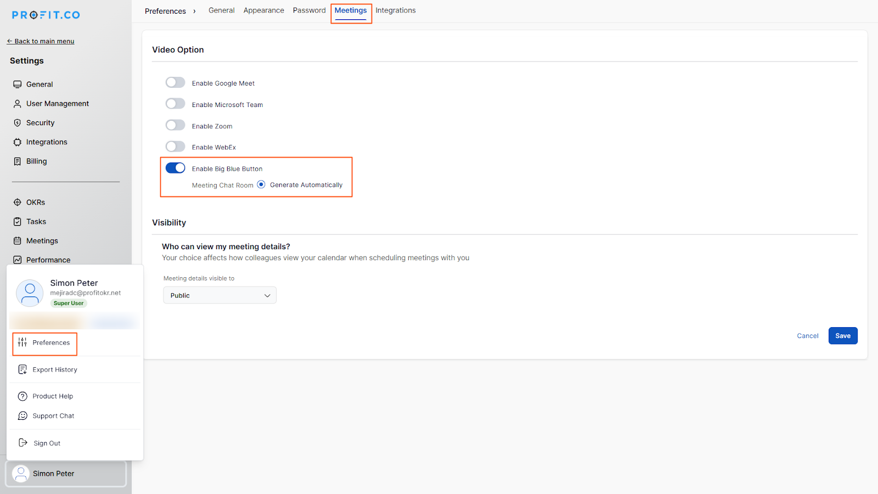
Task: Click Preferences breadcrumb label
Action: (x=165, y=11)
